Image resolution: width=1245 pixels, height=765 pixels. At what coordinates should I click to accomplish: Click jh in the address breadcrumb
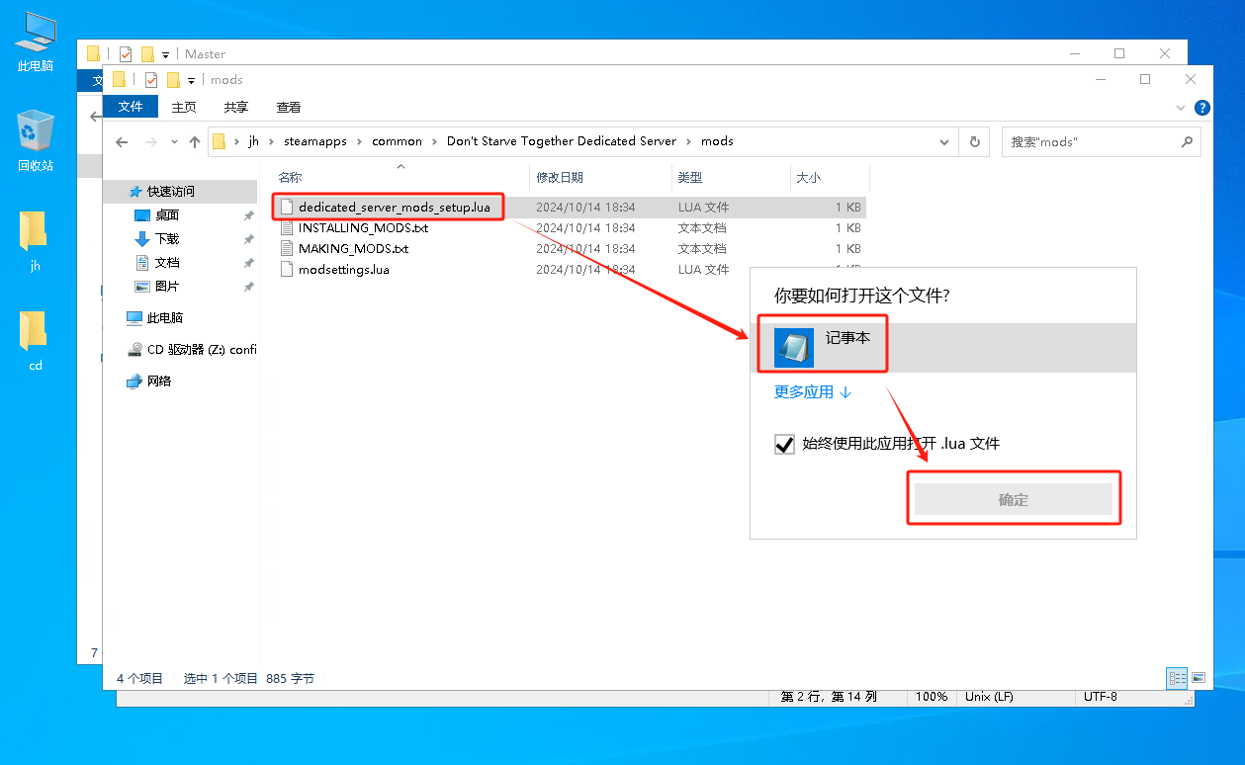pos(253,141)
